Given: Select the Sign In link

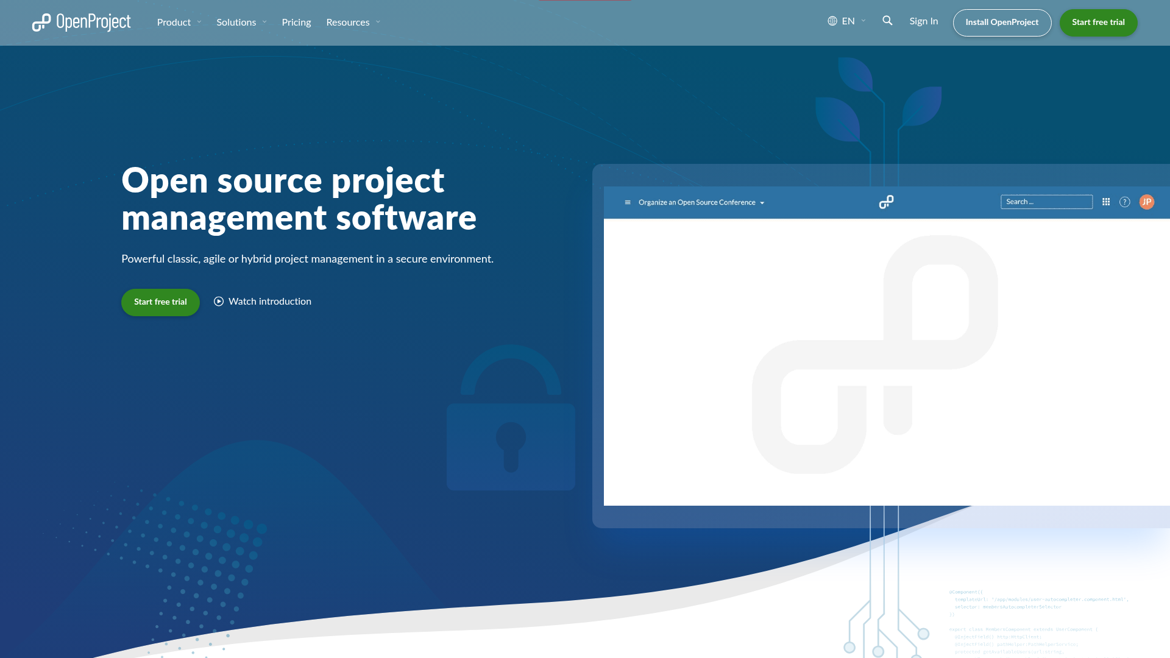Looking at the screenshot, I should [x=923, y=21].
